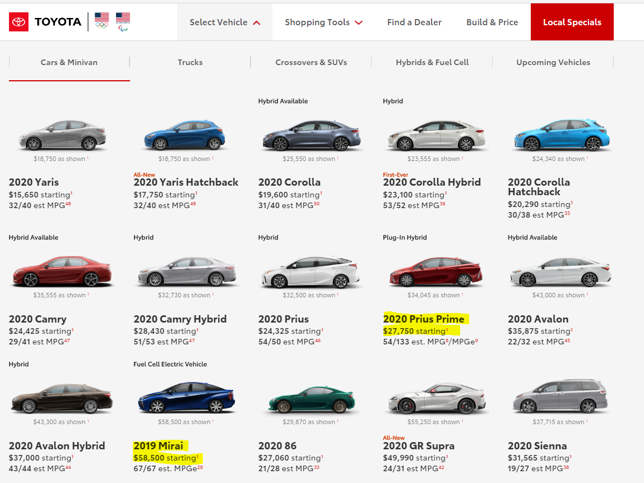Click the blue 2019 Mirai image
Viewport: 644px width, 483px height.
point(187,397)
